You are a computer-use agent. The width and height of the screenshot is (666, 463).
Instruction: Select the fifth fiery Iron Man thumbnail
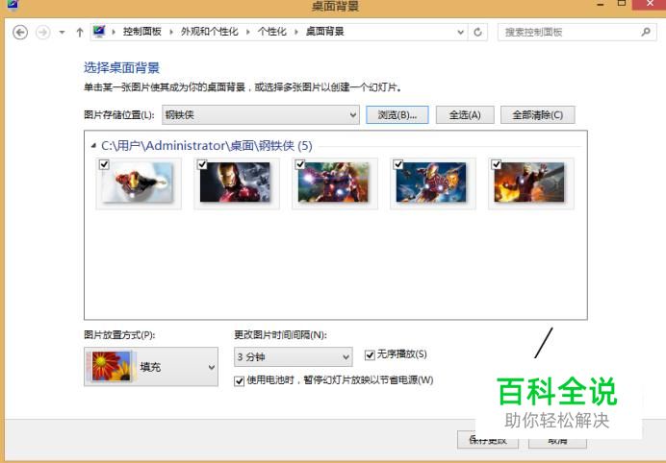(529, 183)
